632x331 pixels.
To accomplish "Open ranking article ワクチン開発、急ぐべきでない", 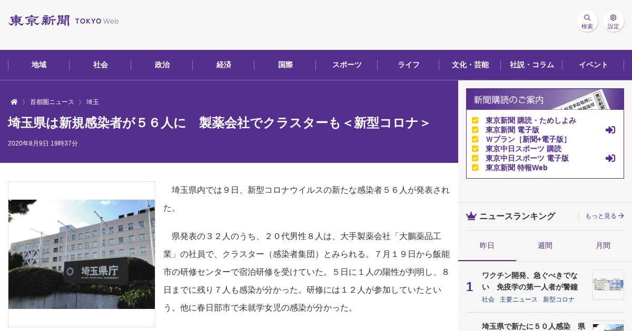I will coord(530,281).
